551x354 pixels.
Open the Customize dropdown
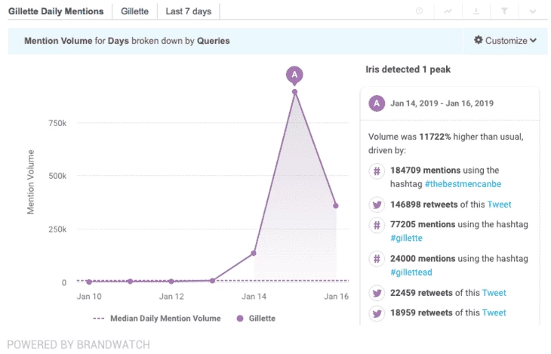[505, 41]
